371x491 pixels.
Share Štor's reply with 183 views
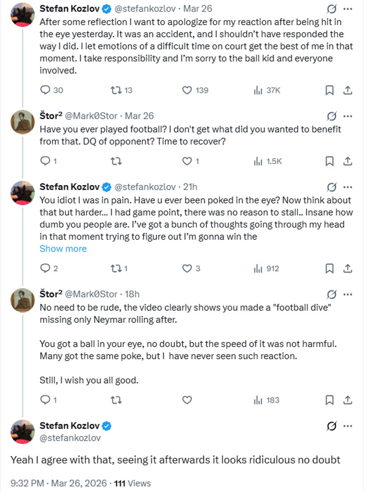tap(348, 400)
